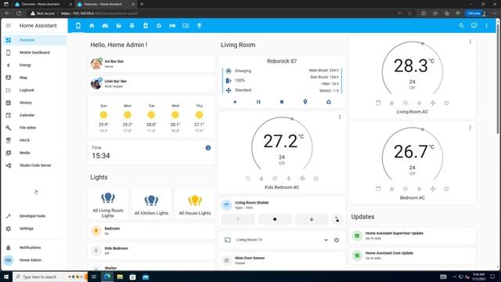Open Kids Bedroom AC three-dot menu
This screenshot has width=501, height=282.
(x=340, y=117)
